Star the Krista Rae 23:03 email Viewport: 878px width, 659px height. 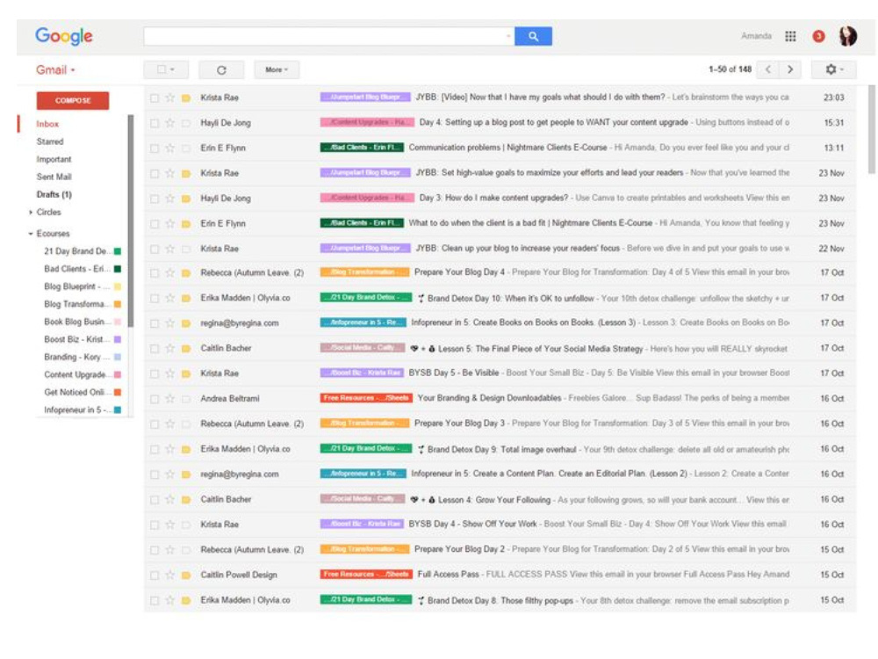(169, 98)
